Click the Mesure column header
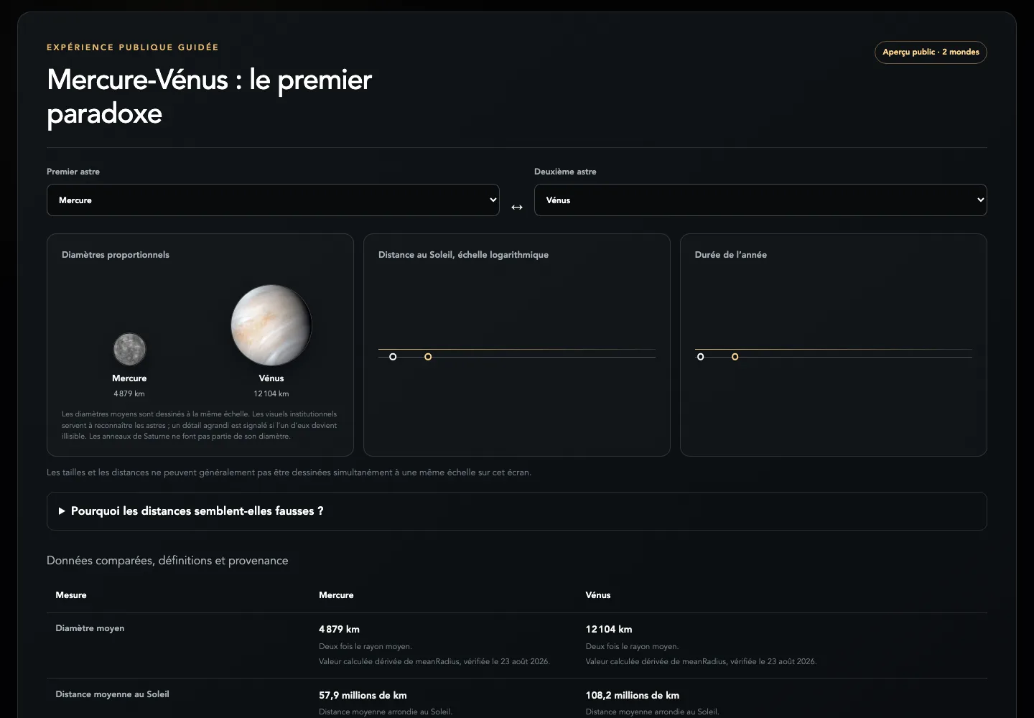 click(x=71, y=595)
